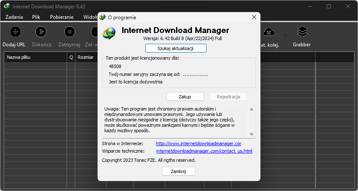The height and width of the screenshot is (191, 358).
Task: Click the Zatrzymaj stop icon
Action: point(70,32)
